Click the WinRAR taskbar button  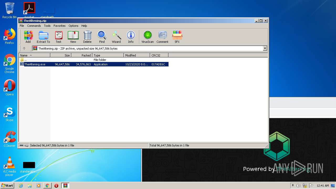(x=65, y=186)
